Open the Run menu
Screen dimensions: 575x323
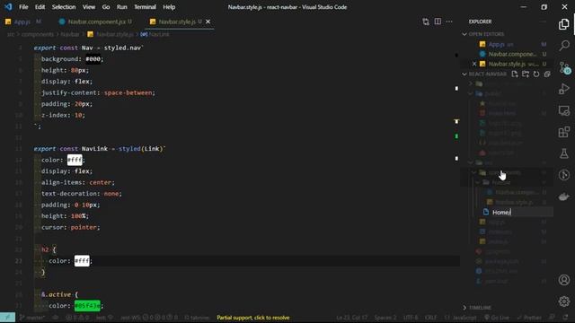tap(122, 7)
